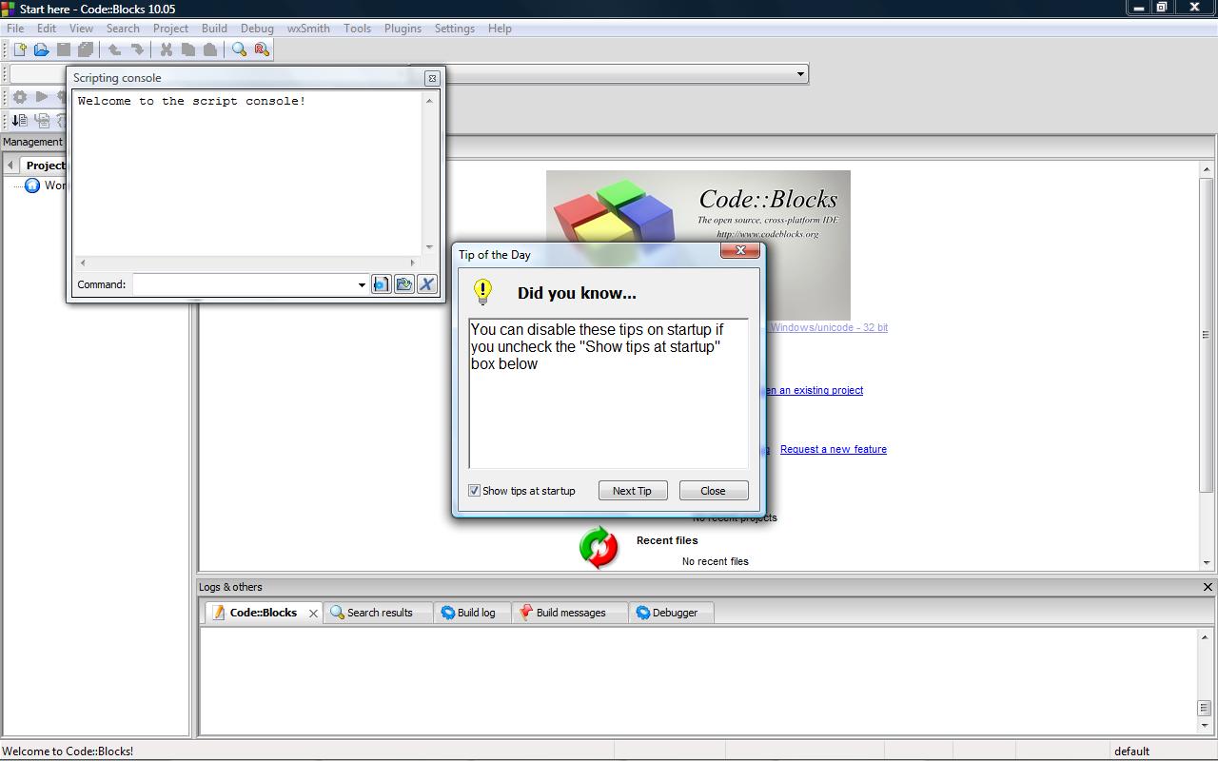Click Close in Tip of the Day
This screenshot has width=1218, height=761.
[714, 491]
